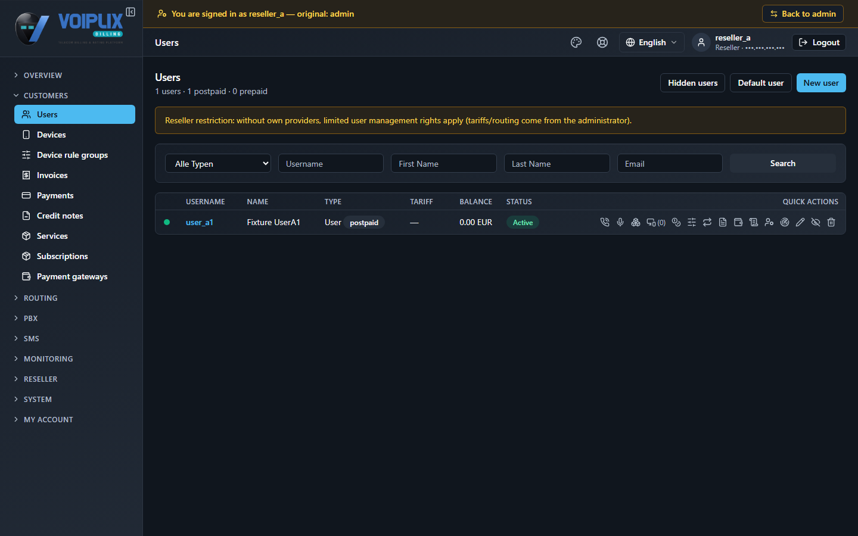
Task: Open devices (0) for user_a1
Action: [656, 222]
